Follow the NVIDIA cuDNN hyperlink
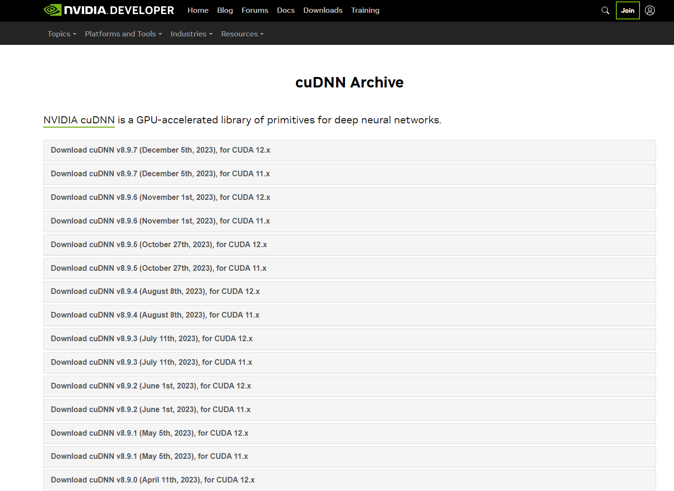 (x=79, y=120)
